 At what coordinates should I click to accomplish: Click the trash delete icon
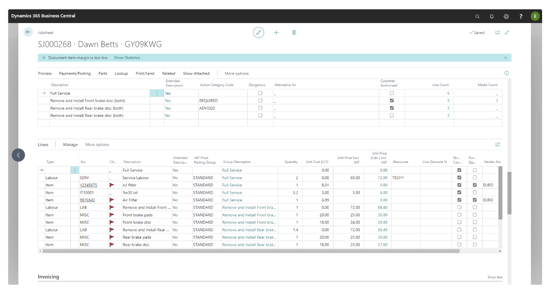(x=294, y=32)
